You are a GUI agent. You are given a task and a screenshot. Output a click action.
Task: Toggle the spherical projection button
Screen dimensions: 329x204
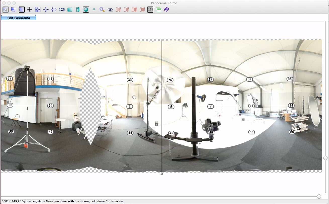[86, 10]
